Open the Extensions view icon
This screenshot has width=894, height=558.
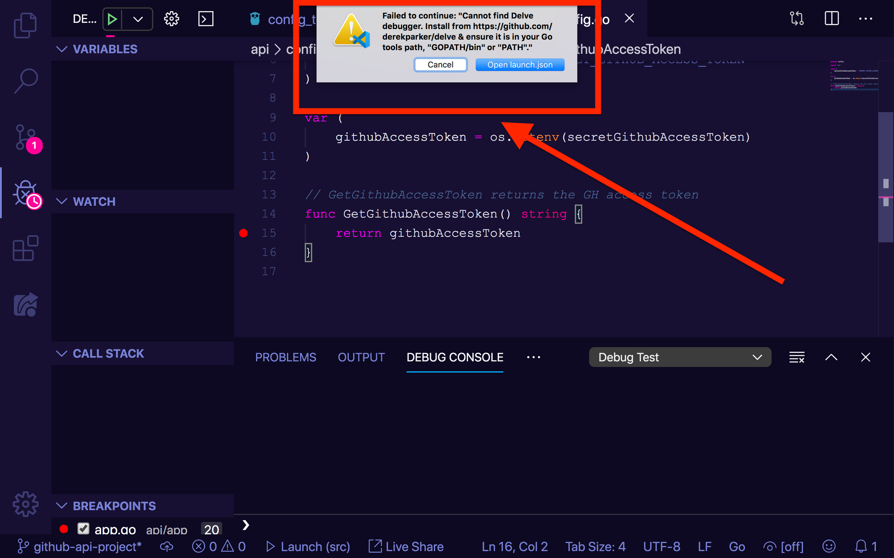point(25,248)
